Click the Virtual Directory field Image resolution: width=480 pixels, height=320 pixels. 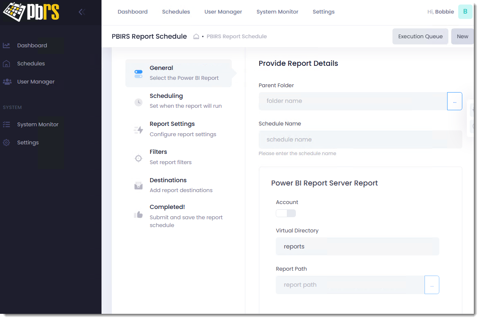[357, 246]
